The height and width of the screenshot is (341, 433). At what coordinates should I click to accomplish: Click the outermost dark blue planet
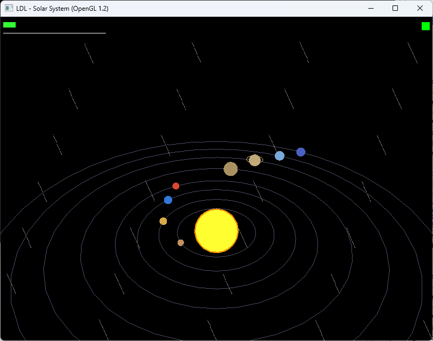click(x=301, y=152)
